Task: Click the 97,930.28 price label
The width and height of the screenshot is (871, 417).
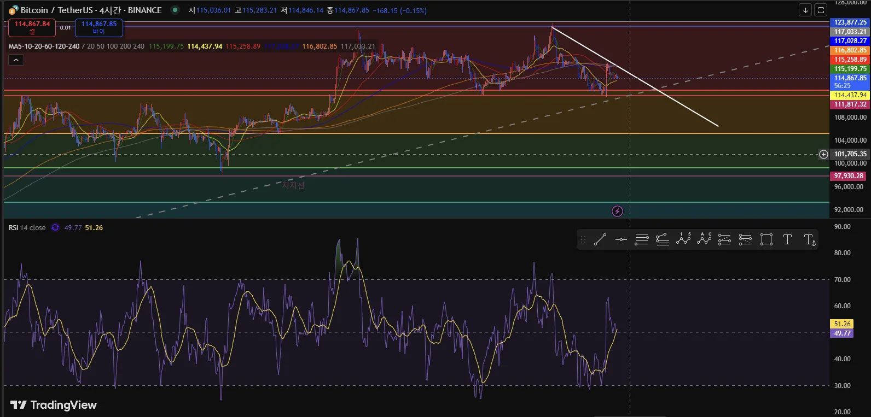Action: (x=849, y=176)
